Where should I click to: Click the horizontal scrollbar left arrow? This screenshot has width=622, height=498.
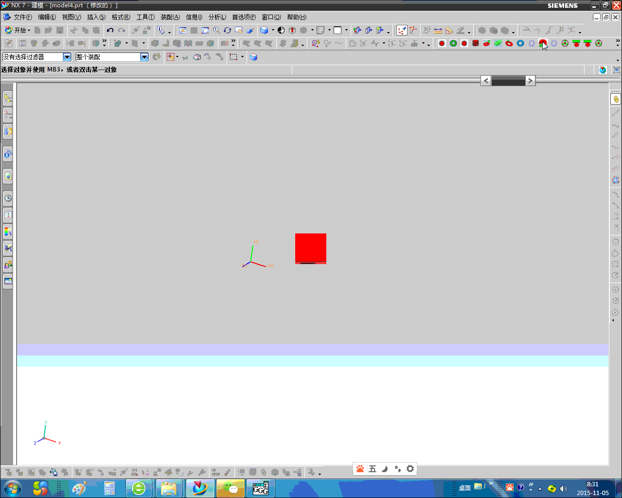[x=486, y=81]
